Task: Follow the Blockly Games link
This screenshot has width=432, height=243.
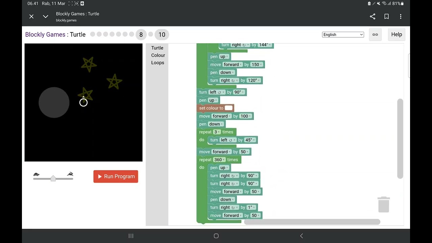Action: pos(45,34)
